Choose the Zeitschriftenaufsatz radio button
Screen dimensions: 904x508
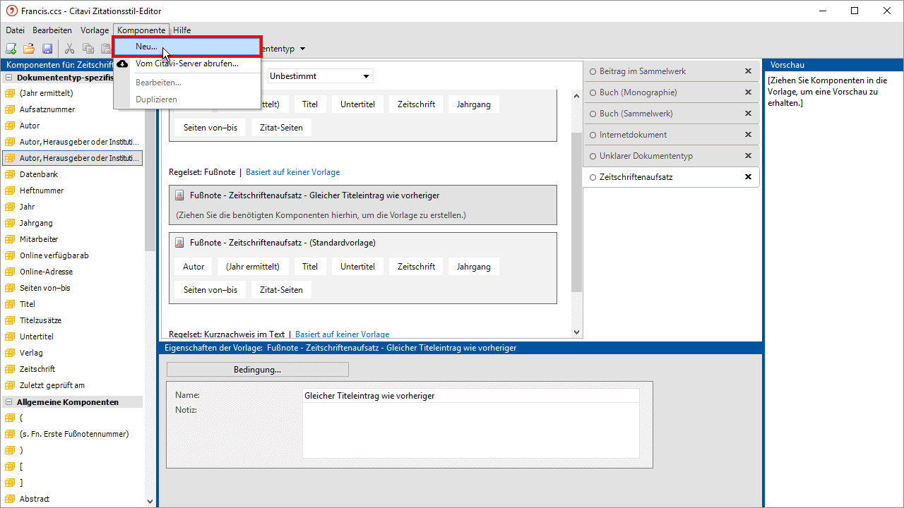pyautogui.click(x=593, y=177)
